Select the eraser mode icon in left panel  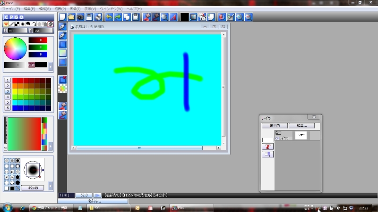point(51,24)
